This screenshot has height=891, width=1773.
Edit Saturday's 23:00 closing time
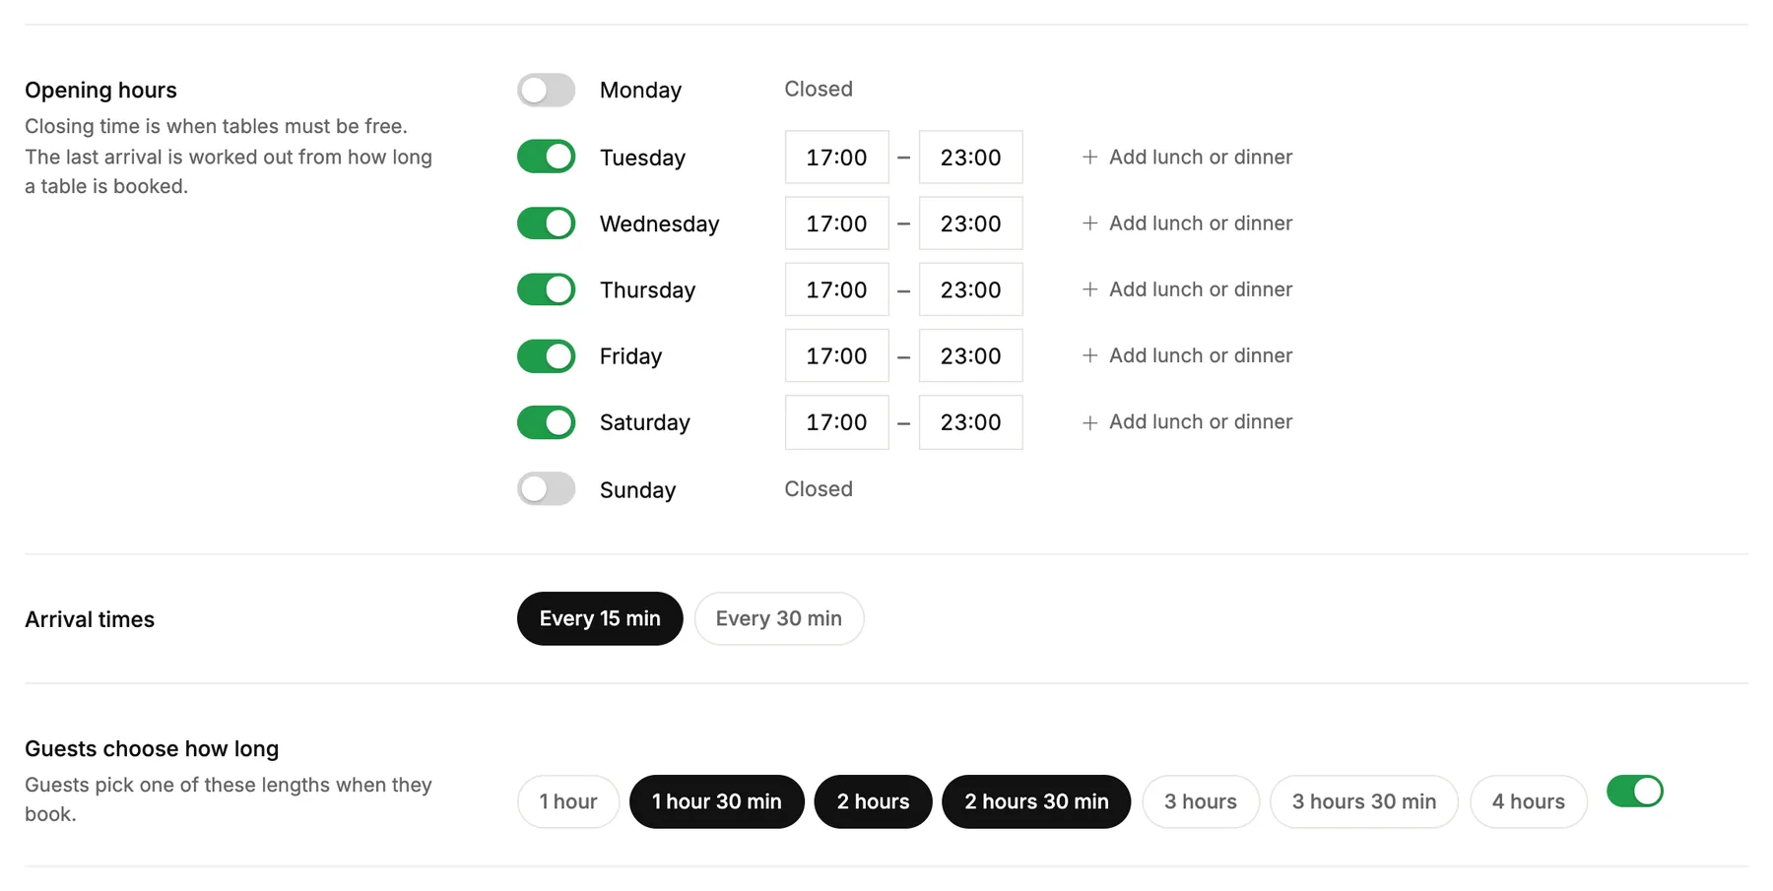971,422
